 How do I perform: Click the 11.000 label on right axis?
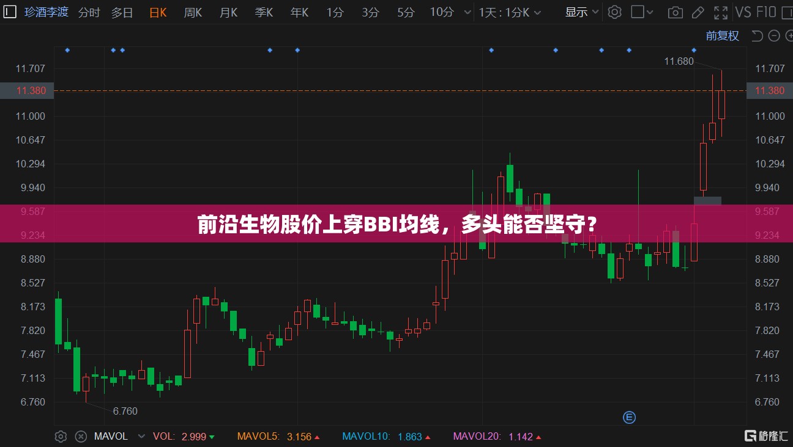[770, 116]
